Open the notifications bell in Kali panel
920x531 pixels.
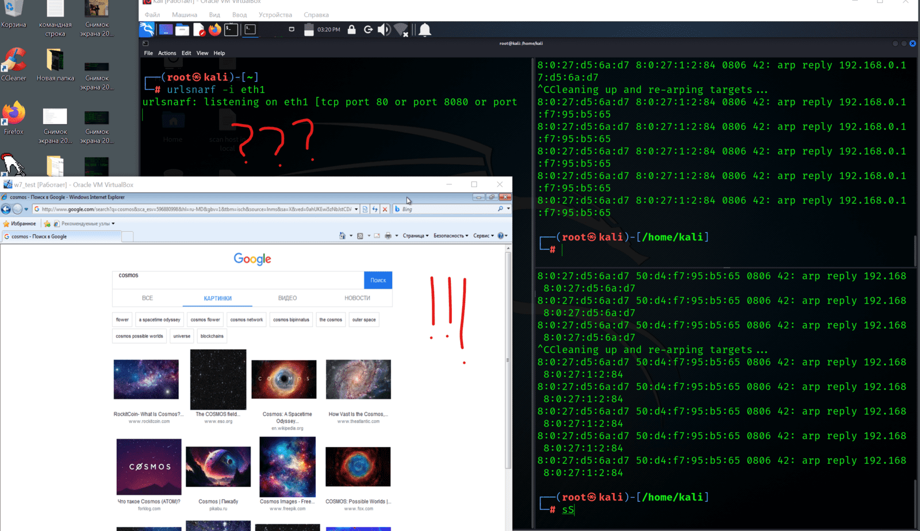tap(425, 30)
